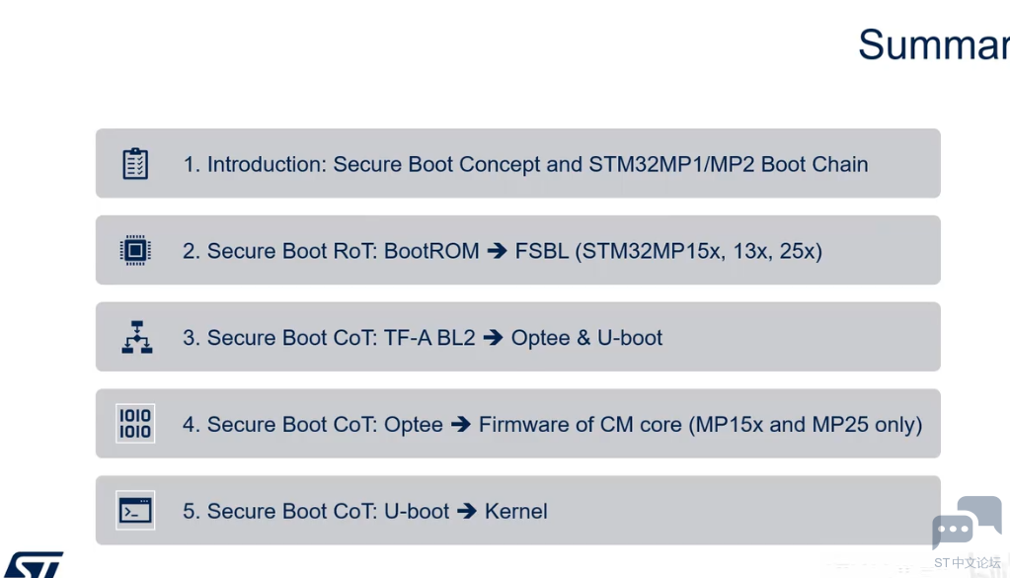Select item 4 Firmware of CM core
This screenshot has width=1010, height=578.
pyautogui.click(x=518, y=423)
